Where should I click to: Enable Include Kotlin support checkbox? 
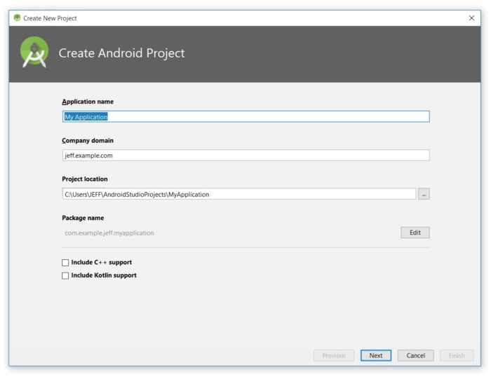pyautogui.click(x=65, y=275)
